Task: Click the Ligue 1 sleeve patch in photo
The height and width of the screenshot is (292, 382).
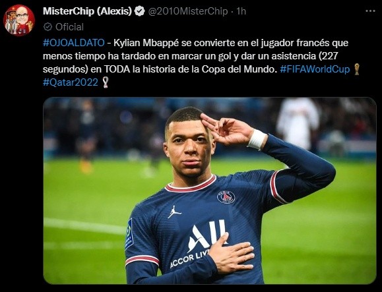Action: (129, 233)
